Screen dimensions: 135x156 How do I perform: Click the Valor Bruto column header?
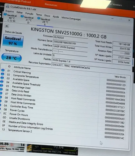(x=120, y=77)
